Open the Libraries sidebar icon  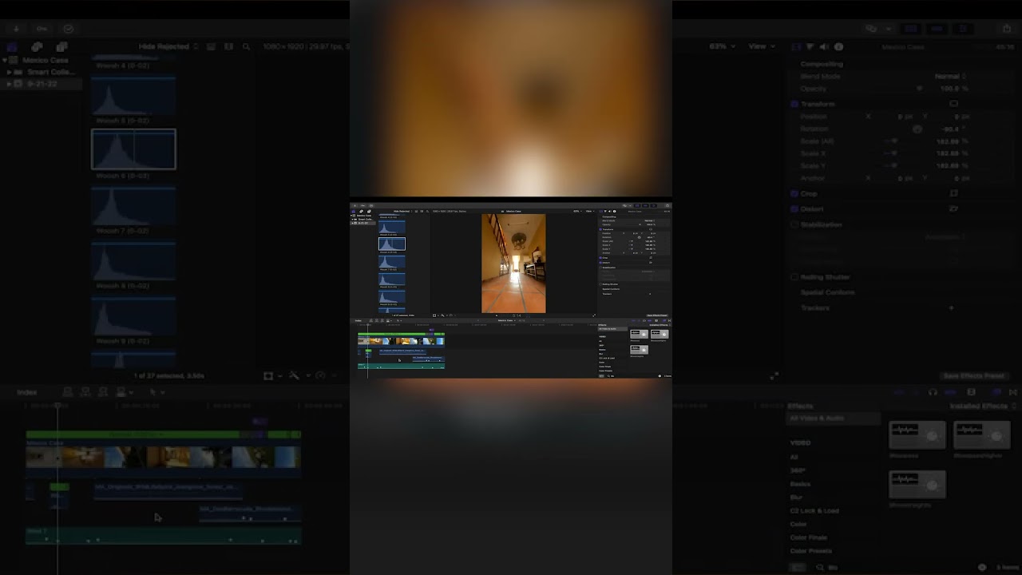point(11,47)
